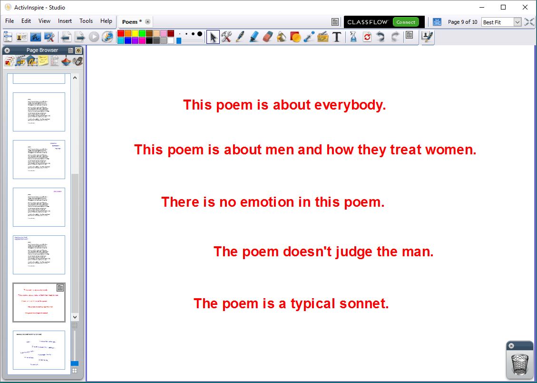
Task: Toggle the Page Browser pin
Action: click(78, 50)
